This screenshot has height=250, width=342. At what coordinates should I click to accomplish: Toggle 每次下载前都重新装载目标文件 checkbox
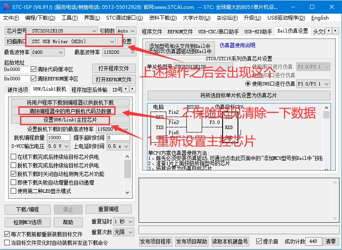click(x=7, y=234)
